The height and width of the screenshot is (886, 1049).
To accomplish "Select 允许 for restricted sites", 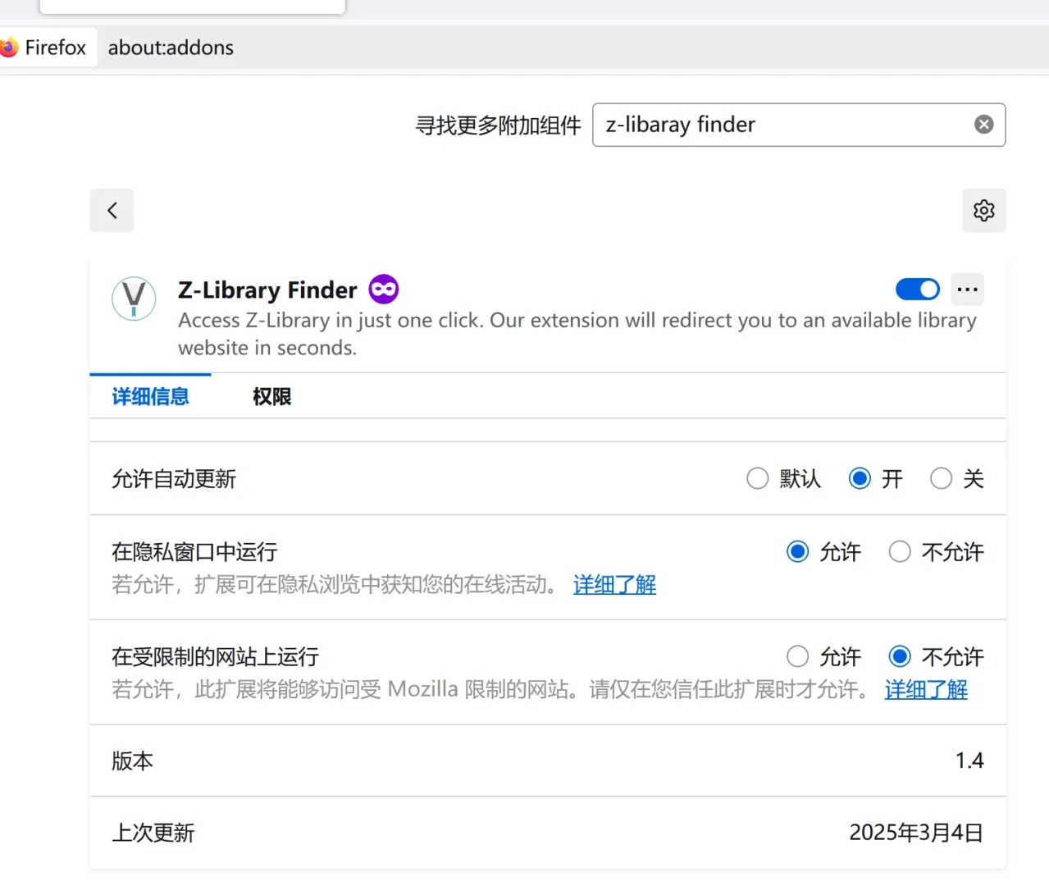I will click(x=797, y=656).
